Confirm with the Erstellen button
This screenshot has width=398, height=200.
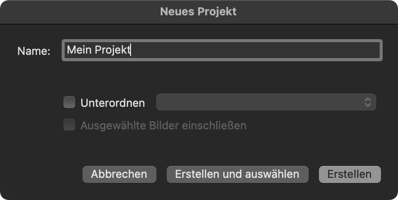pos(350,174)
